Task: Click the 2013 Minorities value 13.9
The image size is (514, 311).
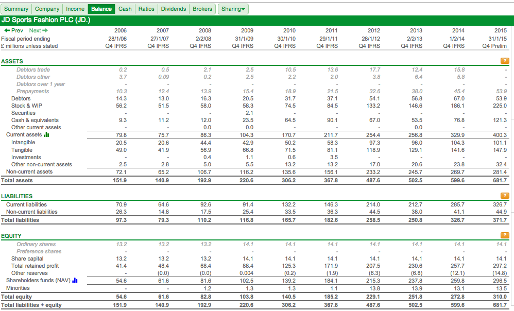Action: pyautogui.click(x=417, y=289)
